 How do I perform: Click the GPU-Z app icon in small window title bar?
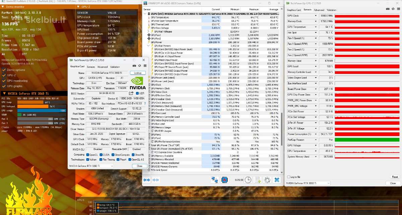[71, 60]
